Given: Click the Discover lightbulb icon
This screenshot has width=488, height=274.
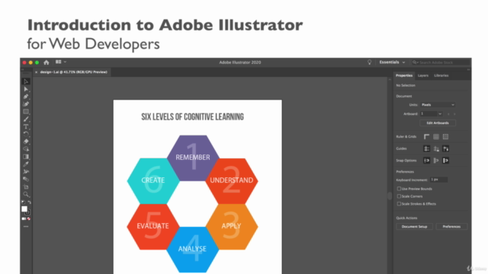Looking at the screenshot, I should (x=369, y=62).
